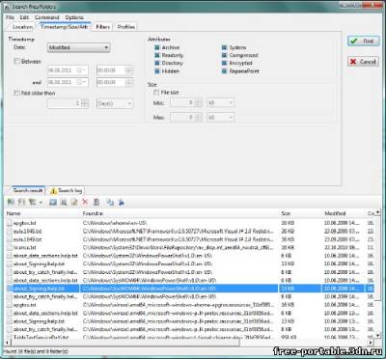Enable the Between date checkbox
This screenshot has height=359, width=386.
[x=17, y=61]
